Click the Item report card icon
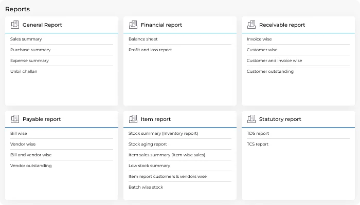This screenshot has height=205, width=360. pyautogui.click(x=133, y=119)
